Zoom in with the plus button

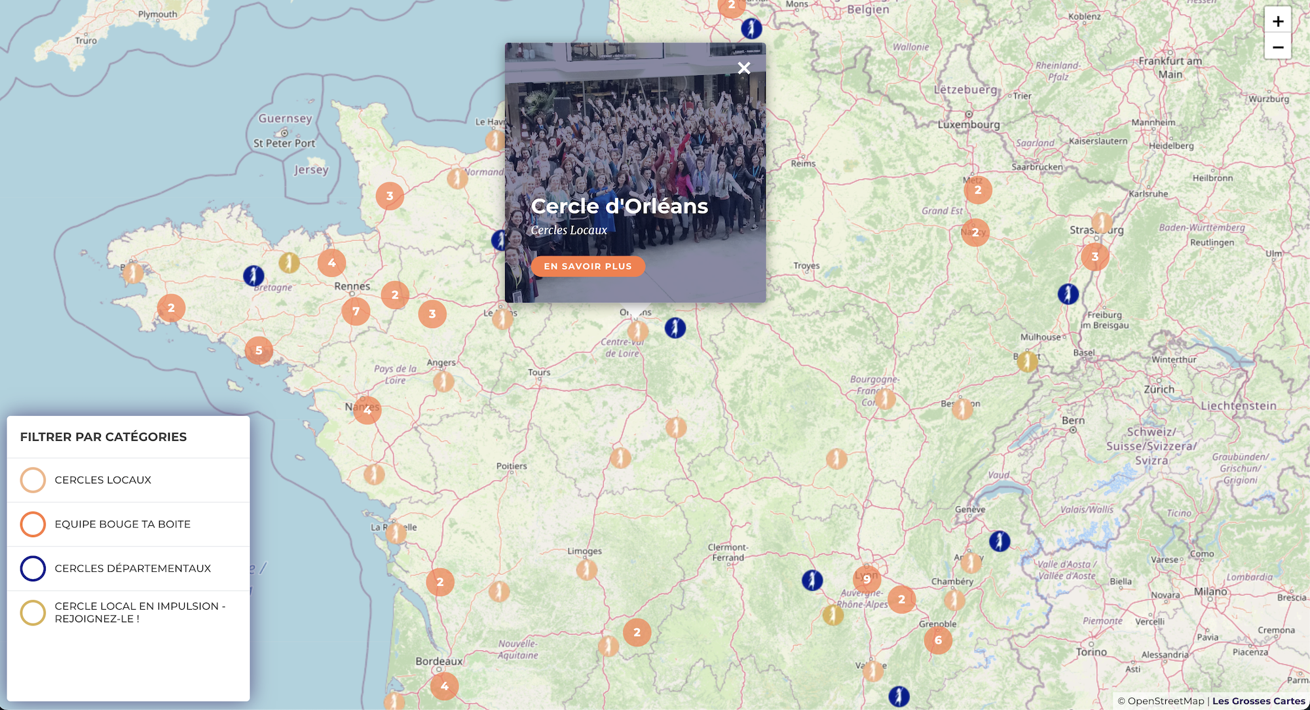click(x=1277, y=21)
